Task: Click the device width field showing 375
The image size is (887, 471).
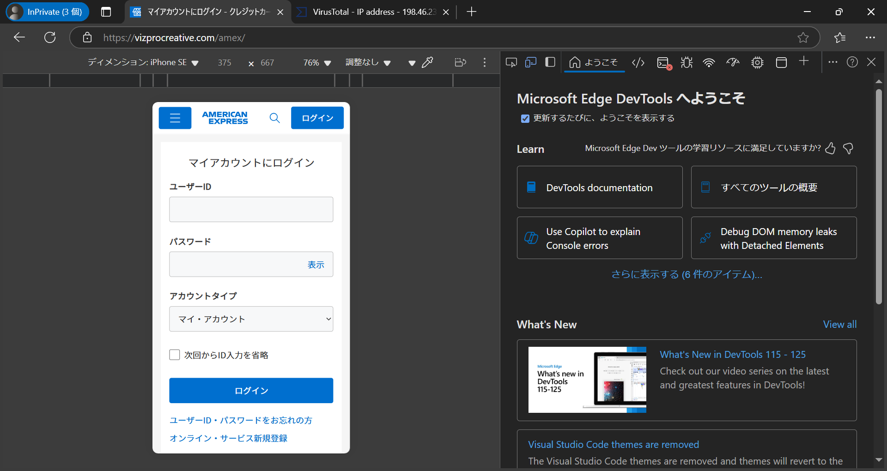Action: [x=225, y=62]
